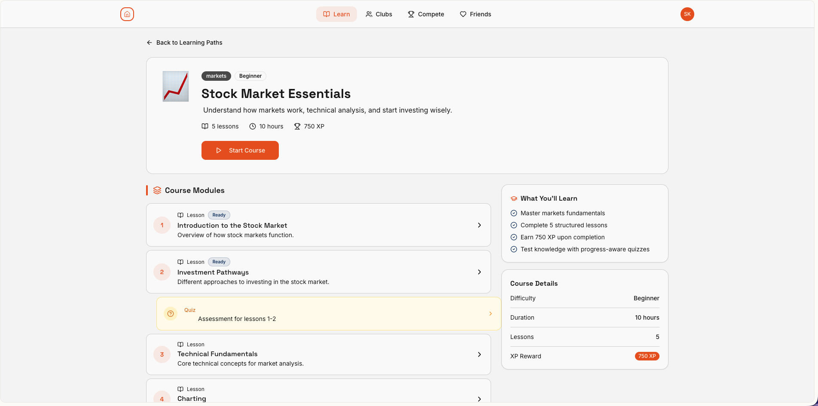The height and width of the screenshot is (406, 818).
Task: Click the SK profile avatar
Action: [x=687, y=14]
